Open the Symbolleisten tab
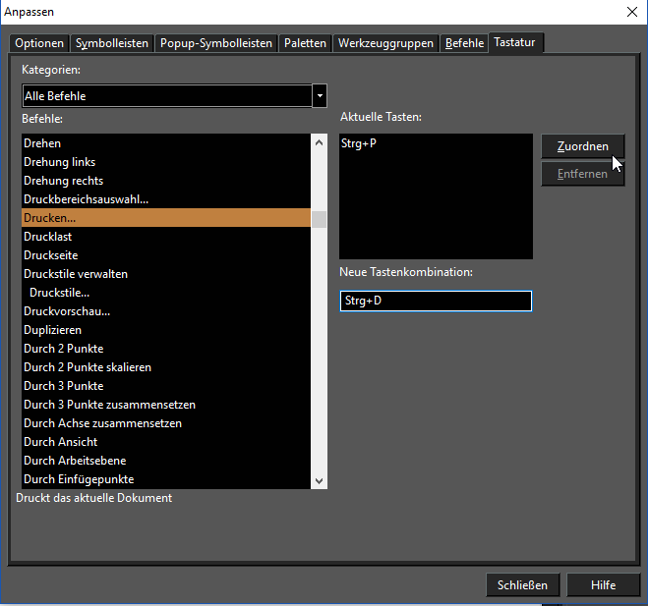Image resolution: width=648 pixels, height=606 pixels. [112, 43]
